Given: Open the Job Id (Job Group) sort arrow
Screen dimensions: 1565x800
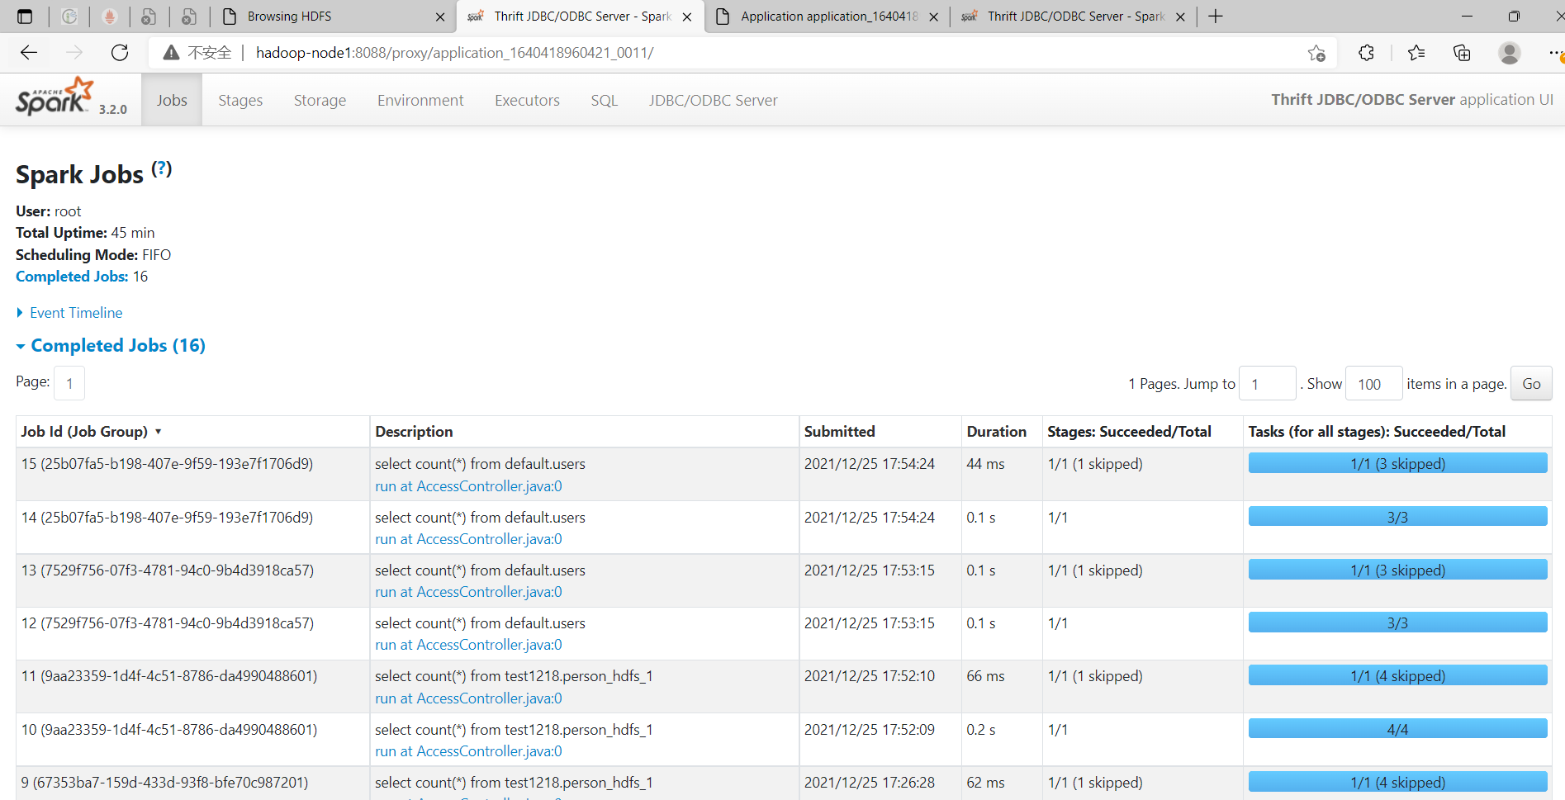Looking at the screenshot, I should [x=159, y=431].
